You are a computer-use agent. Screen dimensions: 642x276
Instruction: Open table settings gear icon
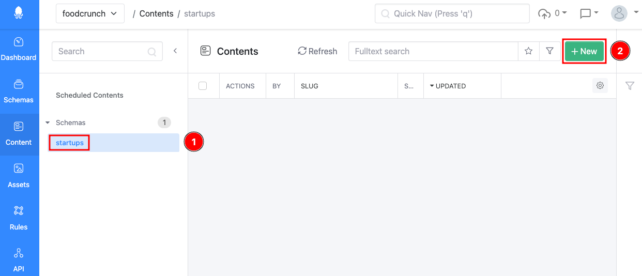600,86
